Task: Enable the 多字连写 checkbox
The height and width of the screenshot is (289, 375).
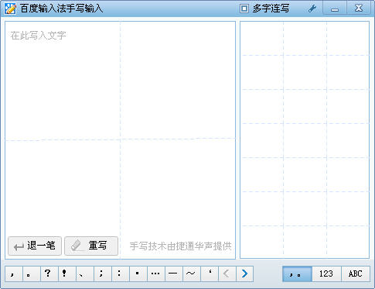Action: (244, 9)
